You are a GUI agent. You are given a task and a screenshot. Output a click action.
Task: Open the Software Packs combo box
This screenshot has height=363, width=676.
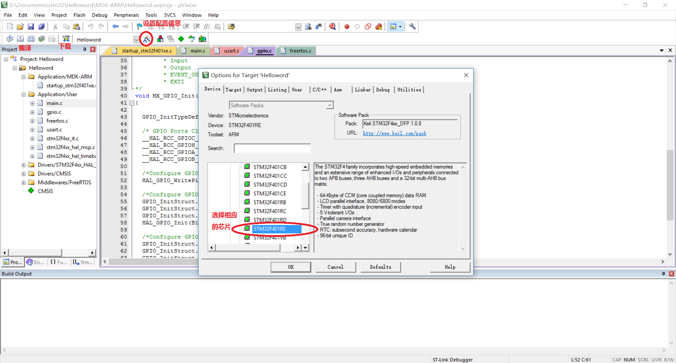point(281,105)
